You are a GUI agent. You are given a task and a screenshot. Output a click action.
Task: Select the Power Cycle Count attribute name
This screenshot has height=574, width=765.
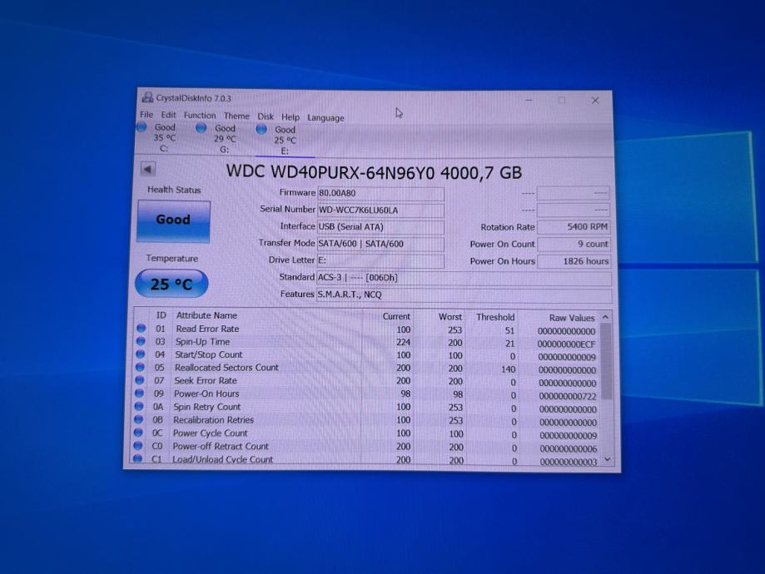click(211, 433)
